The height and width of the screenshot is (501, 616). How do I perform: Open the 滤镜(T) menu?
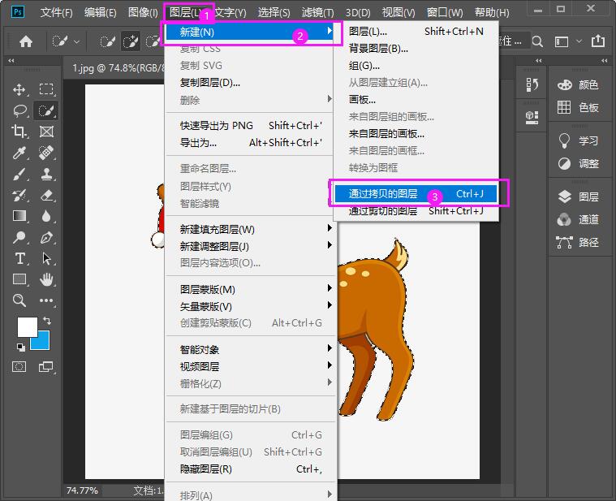[x=317, y=12]
